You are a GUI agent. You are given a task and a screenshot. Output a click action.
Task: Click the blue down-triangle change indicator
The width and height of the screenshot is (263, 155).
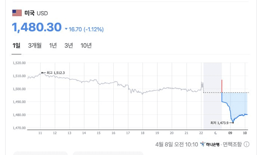click(x=66, y=29)
